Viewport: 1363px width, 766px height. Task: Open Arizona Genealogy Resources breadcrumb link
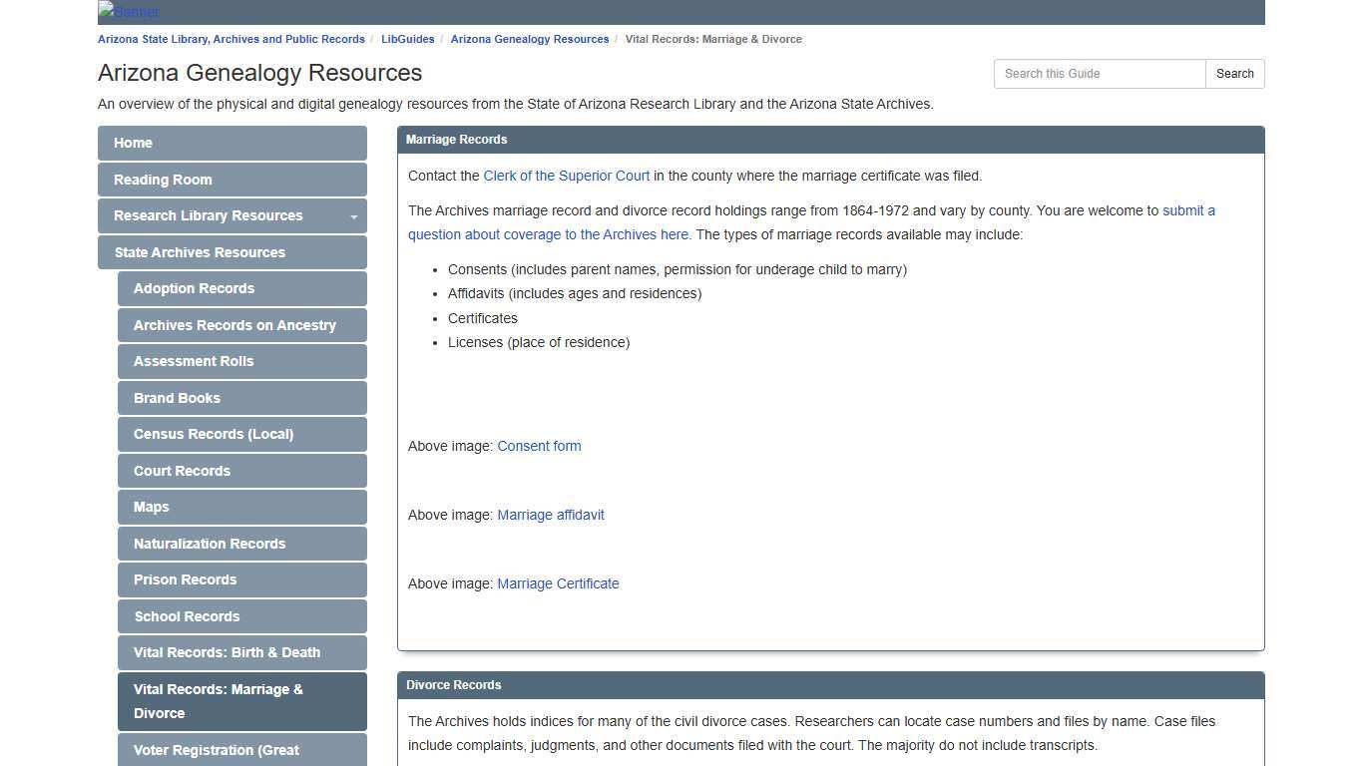529,39
